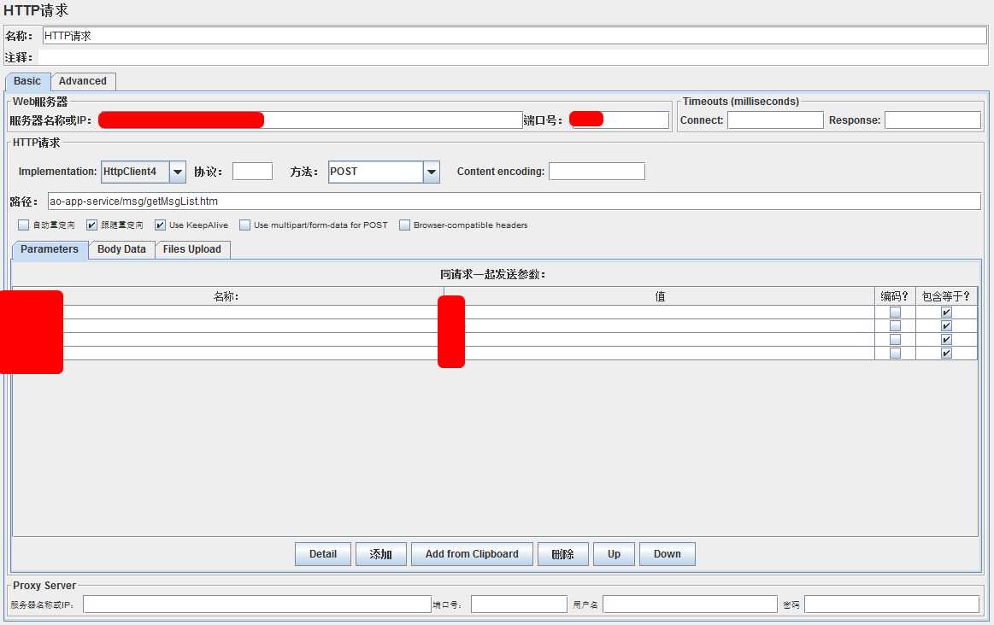Image resolution: width=994 pixels, height=625 pixels.
Task: Check 编码? for the second parameter row
Action: [895, 326]
